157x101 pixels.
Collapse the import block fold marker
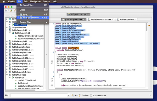[54, 24]
